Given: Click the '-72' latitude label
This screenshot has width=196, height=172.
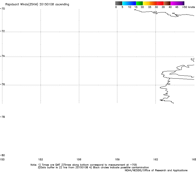Looking at the screenshot, I should tap(2, 31).
